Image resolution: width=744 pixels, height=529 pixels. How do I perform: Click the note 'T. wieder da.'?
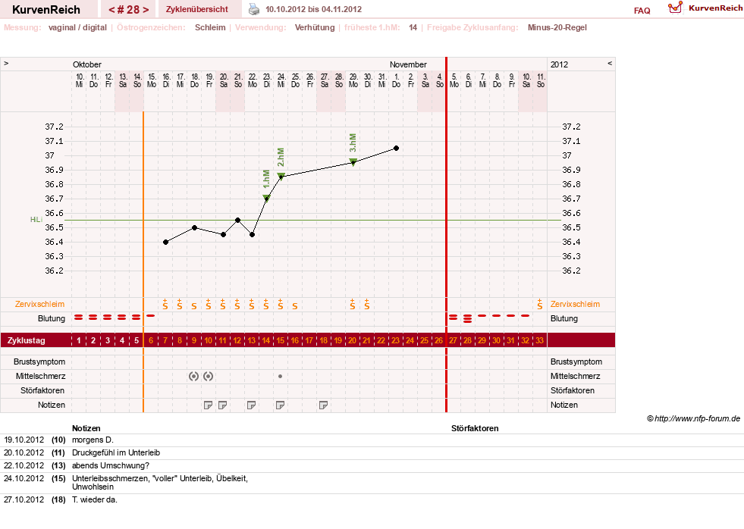(95, 499)
